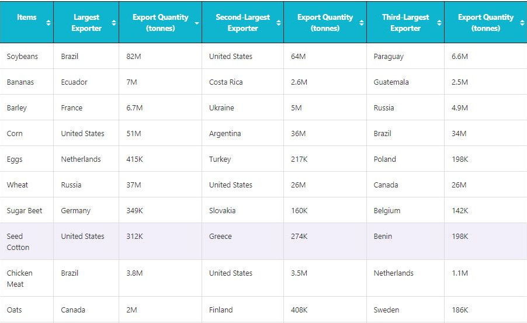Screen dimensions: 527x323
Task: Click the 186K quantity for Oats
Action: click(x=460, y=310)
